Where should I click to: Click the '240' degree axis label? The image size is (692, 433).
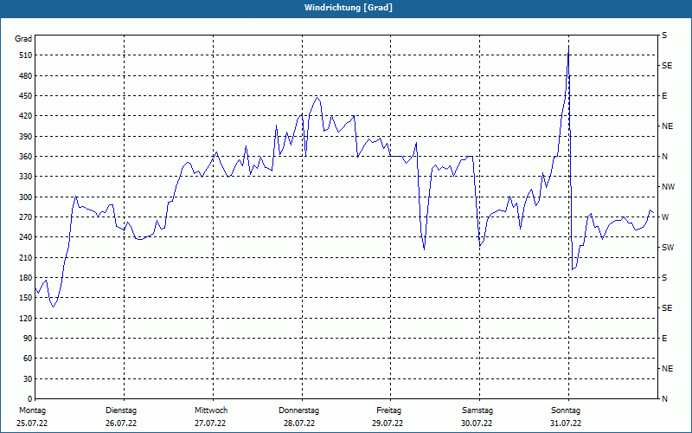[25, 237]
